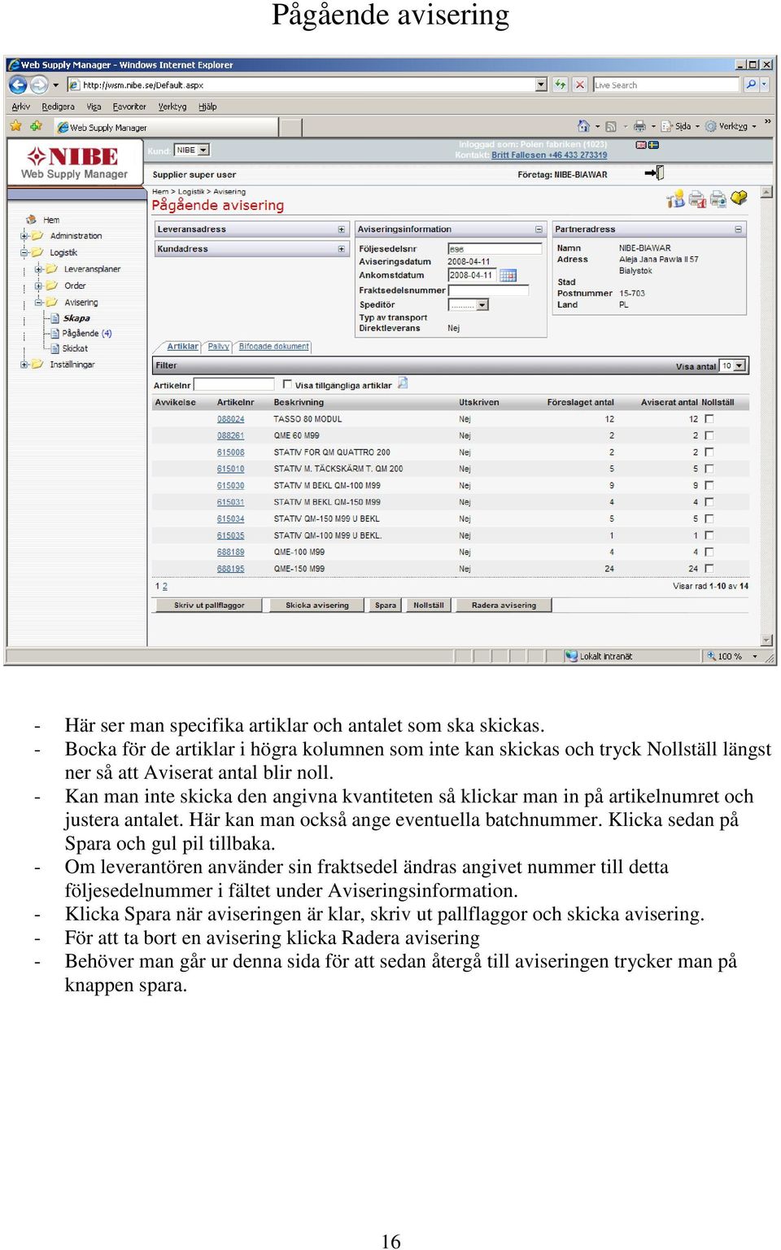The width and height of the screenshot is (781, 1250).
Task: Click the Lokalt intranät status icon
Action: click(572, 656)
